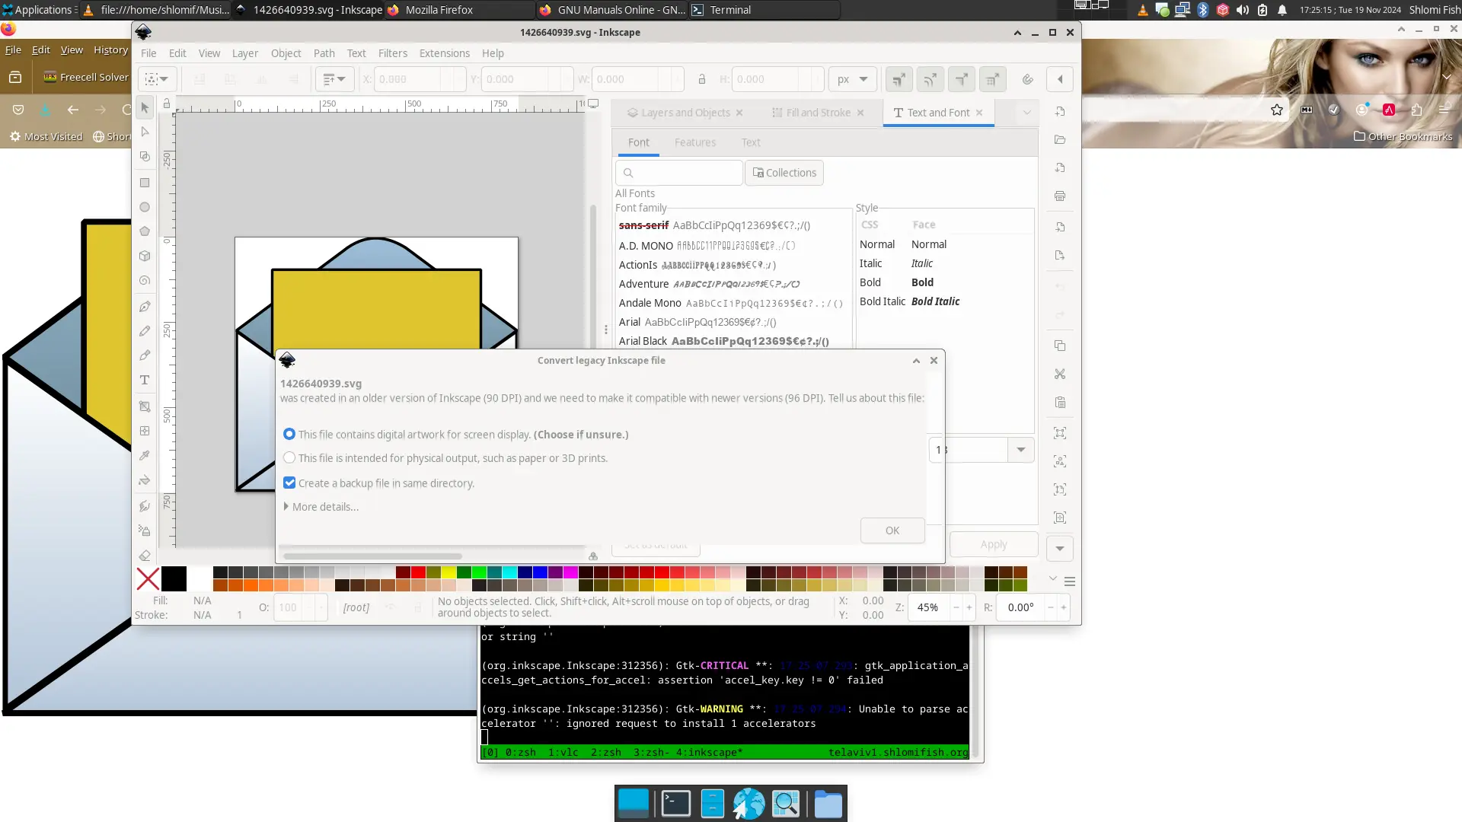Image resolution: width=1462 pixels, height=822 pixels.
Task: Select the Ellipse tool
Action: (x=145, y=207)
